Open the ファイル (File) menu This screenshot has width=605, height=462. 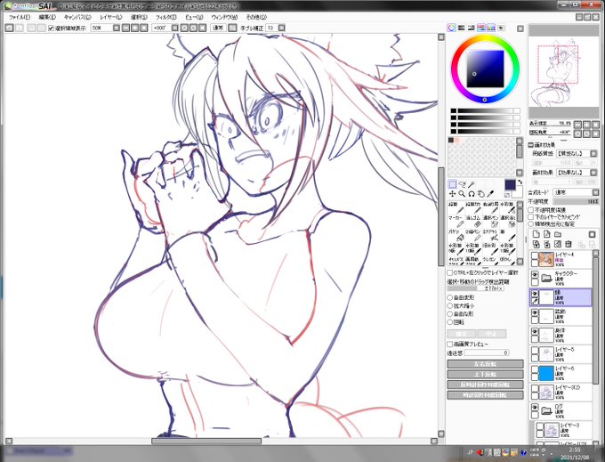pyautogui.click(x=20, y=18)
